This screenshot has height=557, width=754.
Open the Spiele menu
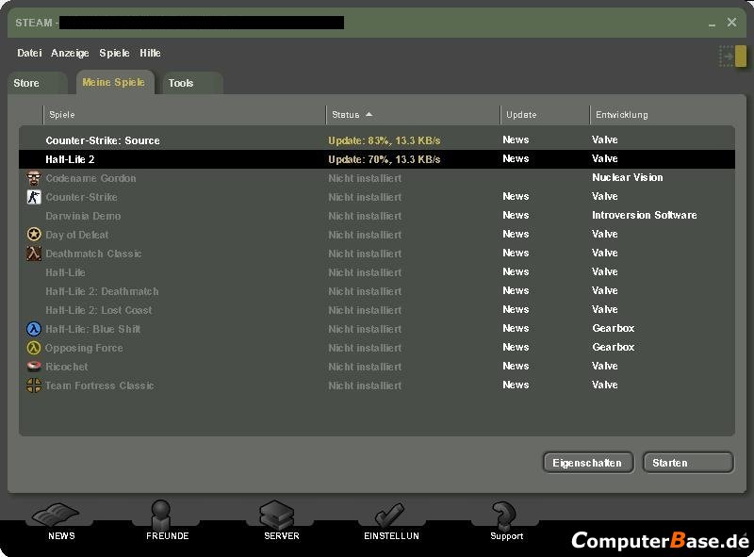pyautogui.click(x=114, y=53)
